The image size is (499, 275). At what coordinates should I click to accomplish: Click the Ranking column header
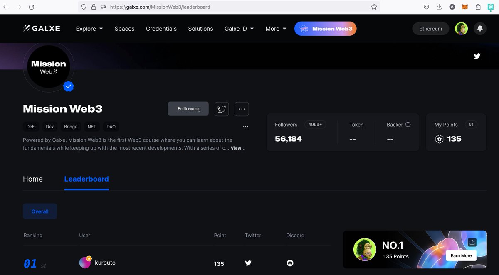[x=33, y=236]
